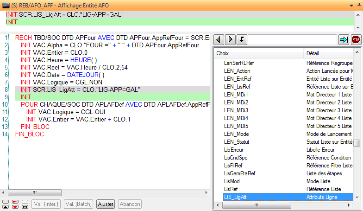Click the cyan arrow validate icon

coord(344,39)
